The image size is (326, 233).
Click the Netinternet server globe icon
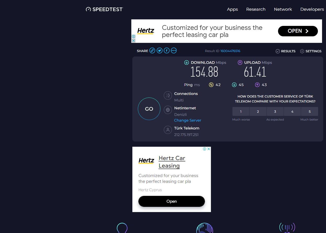168,110
